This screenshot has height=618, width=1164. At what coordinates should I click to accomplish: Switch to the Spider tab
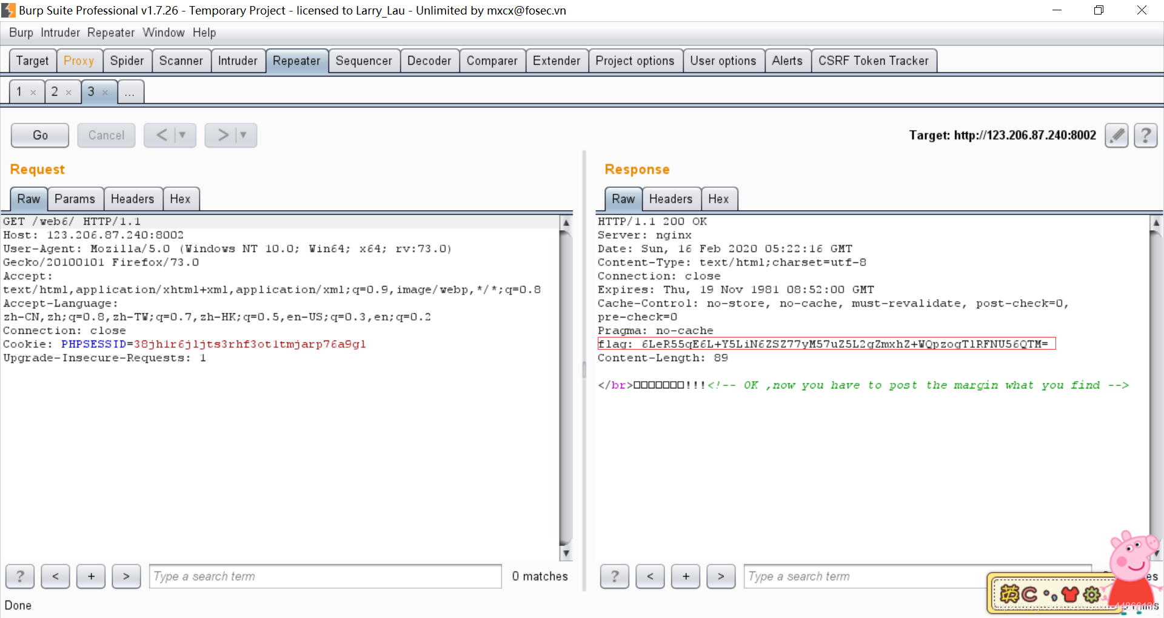[x=127, y=61]
